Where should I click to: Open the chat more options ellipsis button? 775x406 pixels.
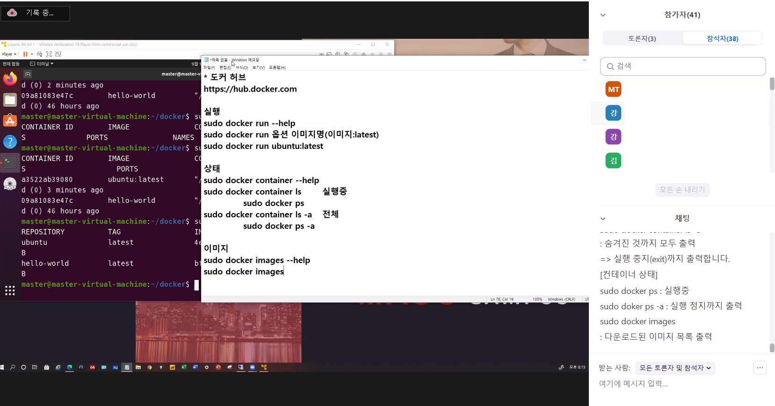760,368
